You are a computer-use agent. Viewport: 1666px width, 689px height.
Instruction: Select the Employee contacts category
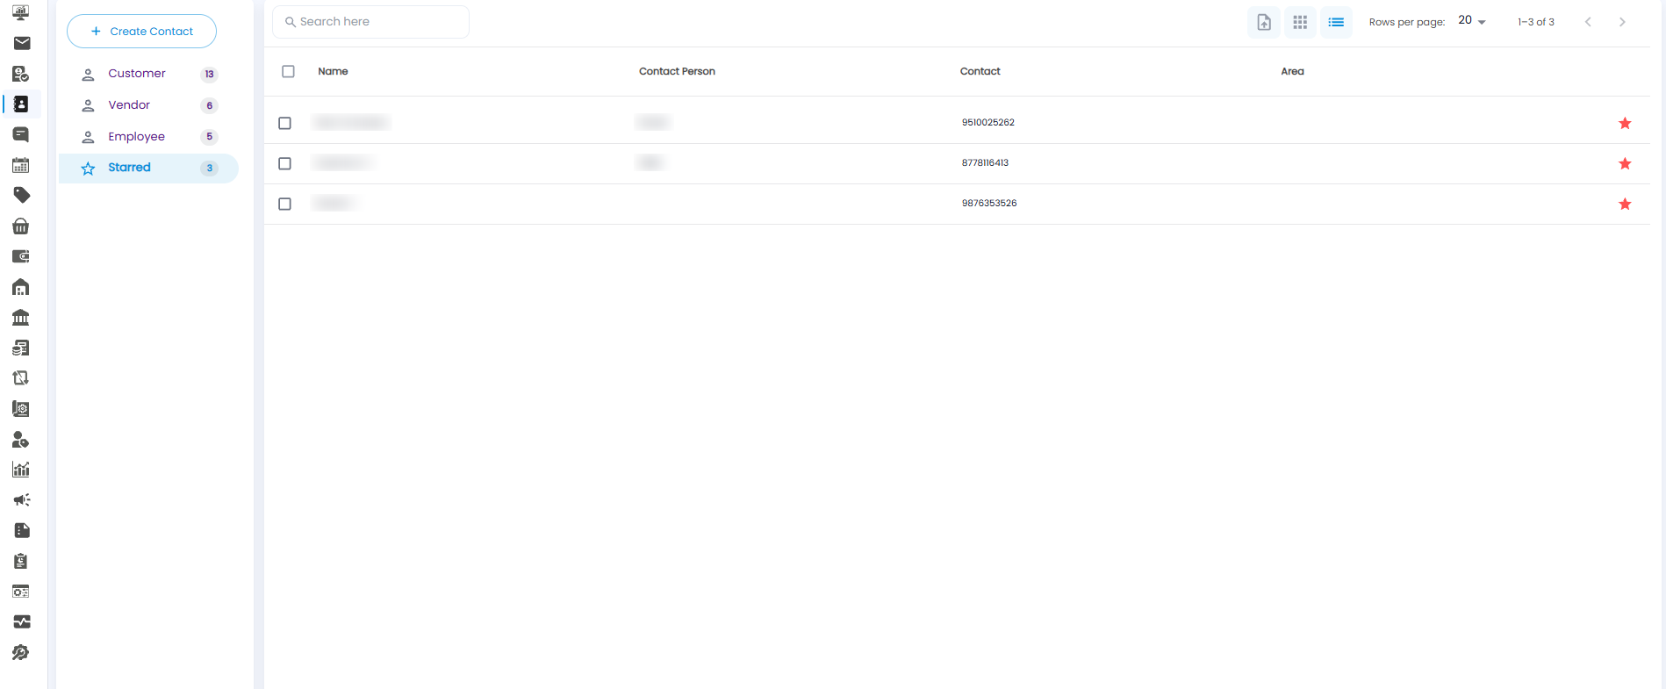pyautogui.click(x=148, y=137)
